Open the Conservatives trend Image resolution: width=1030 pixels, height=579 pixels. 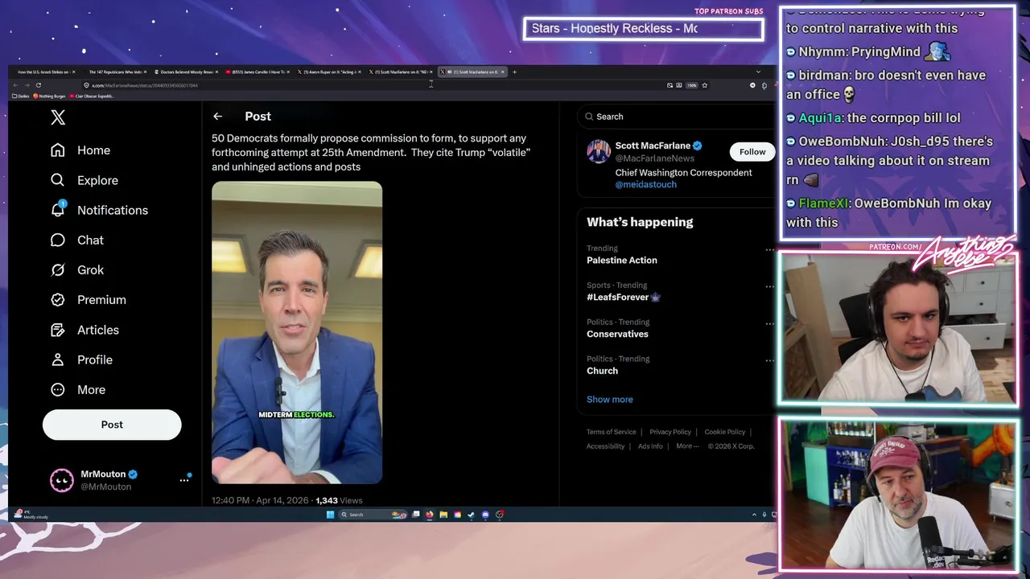coord(617,335)
